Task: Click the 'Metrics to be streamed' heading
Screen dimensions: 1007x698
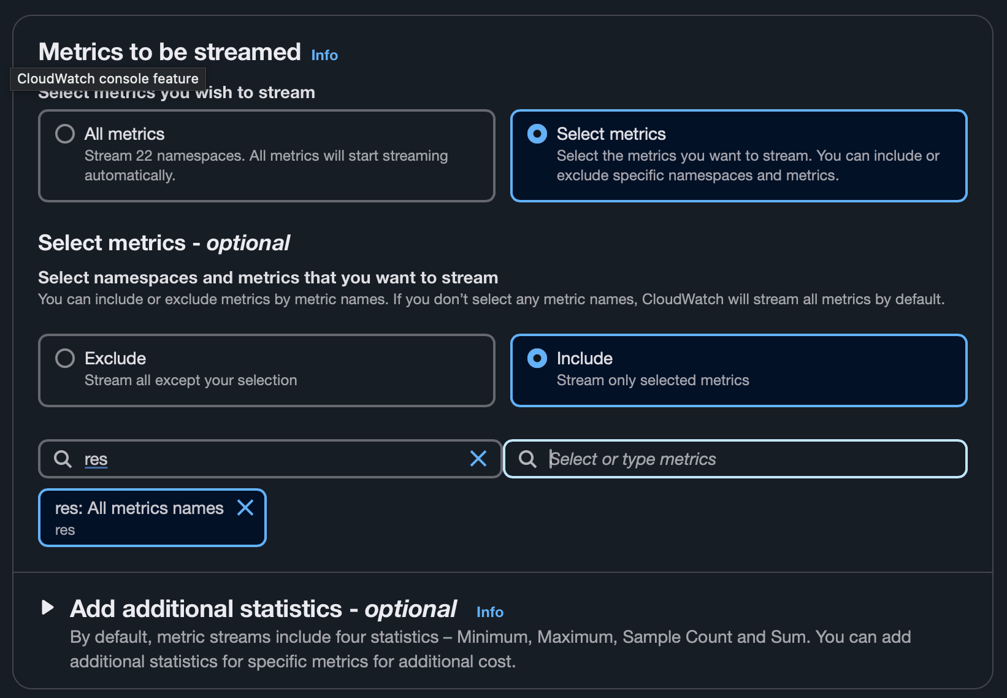Action: 170,52
